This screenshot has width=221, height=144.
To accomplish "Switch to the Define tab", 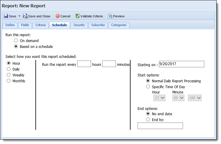I will coord(10,25).
